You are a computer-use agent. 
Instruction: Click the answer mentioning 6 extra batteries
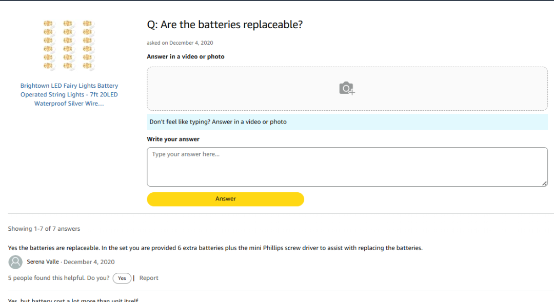coord(215,248)
